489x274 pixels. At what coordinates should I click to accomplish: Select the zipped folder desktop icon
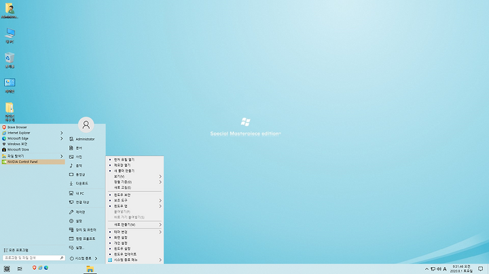[10, 112]
